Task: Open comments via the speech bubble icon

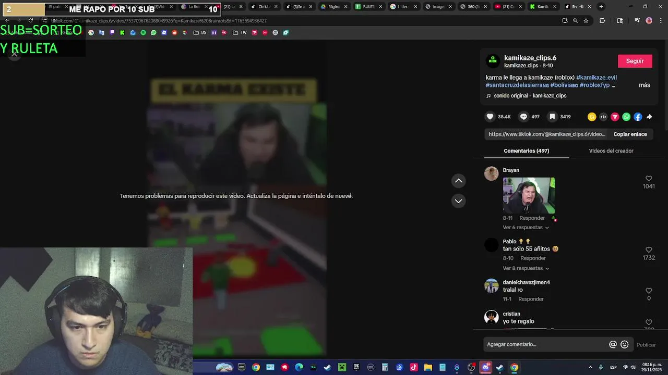Action: pyautogui.click(x=523, y=117)
